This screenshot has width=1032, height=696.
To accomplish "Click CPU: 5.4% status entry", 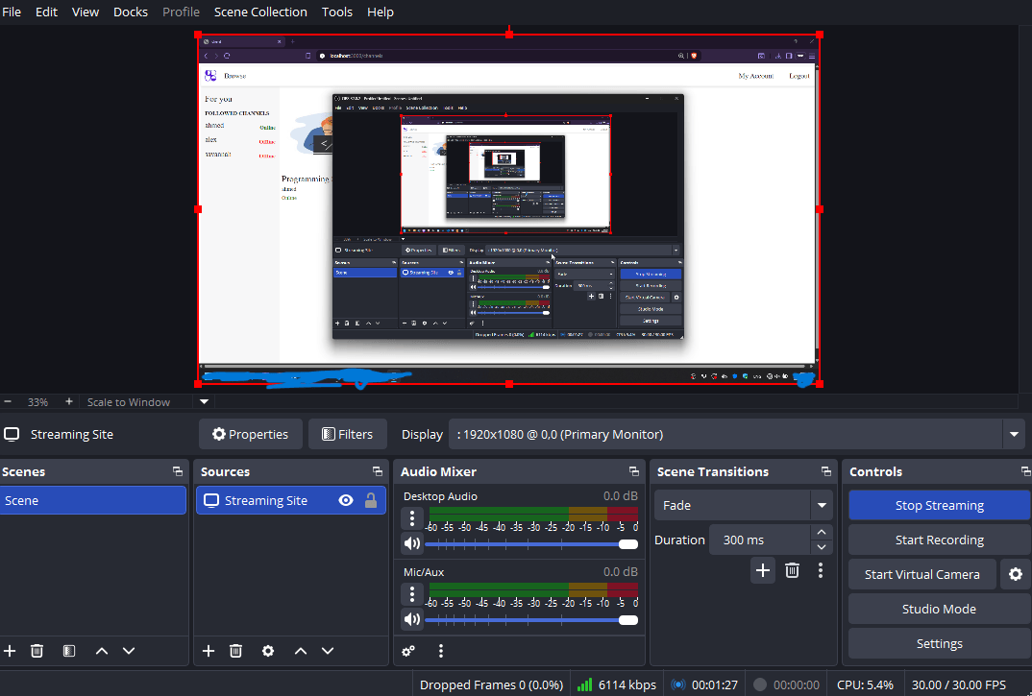I will coord(865,684).
